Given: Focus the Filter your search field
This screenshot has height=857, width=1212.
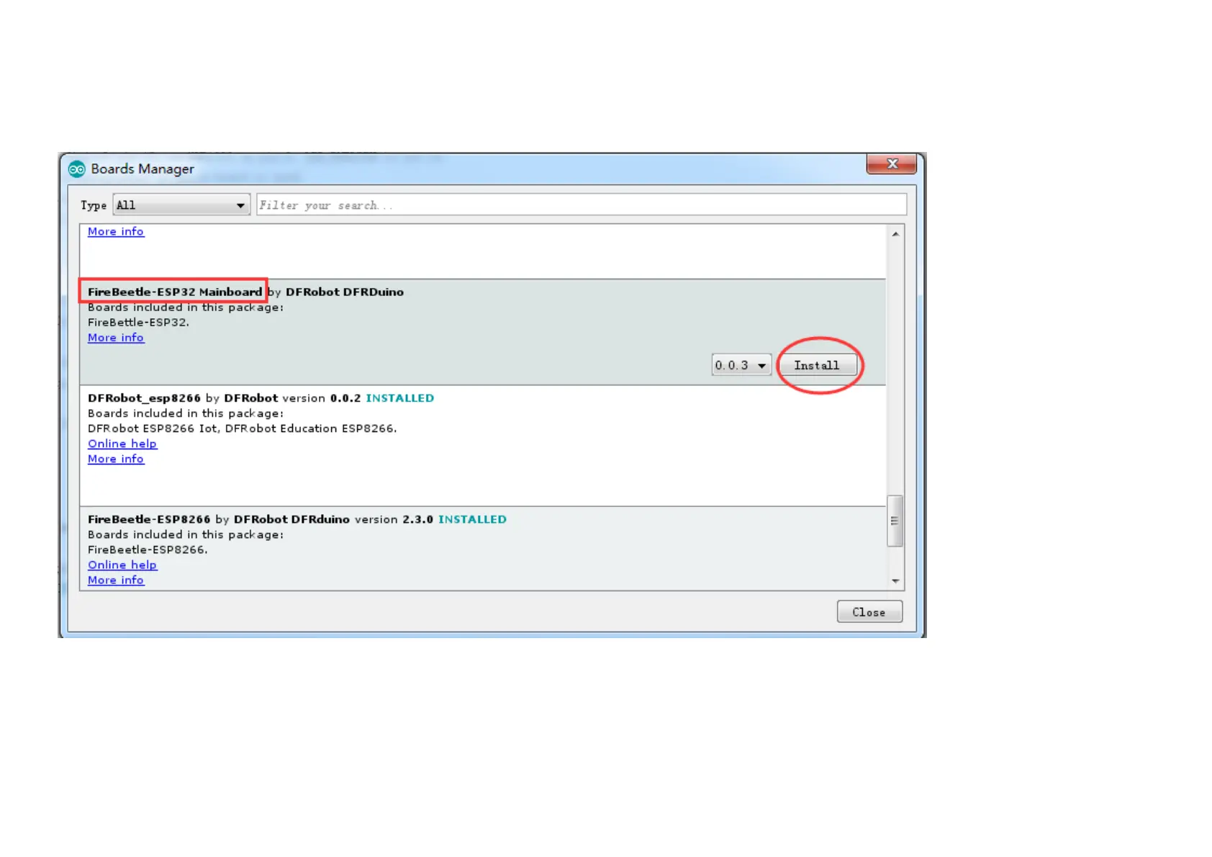Looking at the screenshot, I should [x=582, y=205].
